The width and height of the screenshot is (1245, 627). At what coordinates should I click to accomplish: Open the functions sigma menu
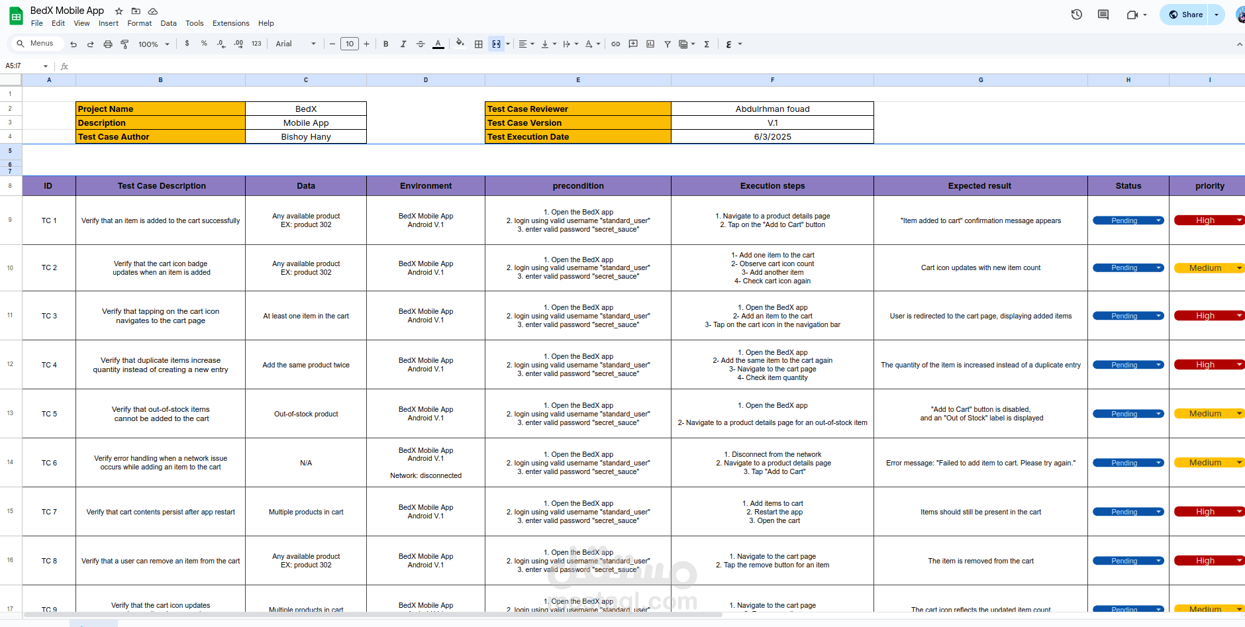pyautogui.click(x=707, y=44)
